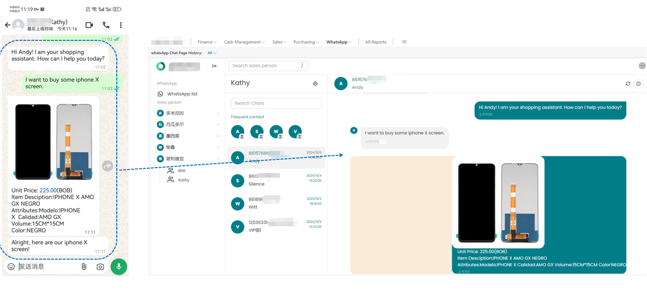The image size is (647, 297).
Task: Open Kathy's chat settings gear
Action: [315, 84]
